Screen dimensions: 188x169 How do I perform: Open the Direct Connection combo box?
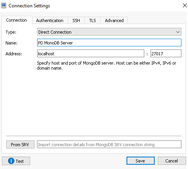(109, 32)
